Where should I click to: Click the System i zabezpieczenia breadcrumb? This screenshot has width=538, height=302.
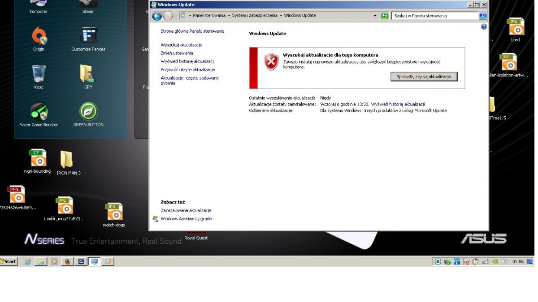tap(255, 16)
